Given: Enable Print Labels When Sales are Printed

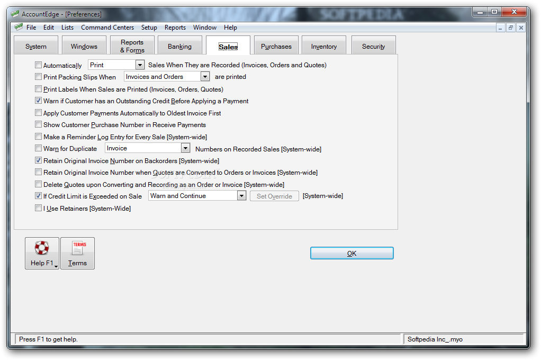Looking at the screenshot, I should [x=38, y=89].
